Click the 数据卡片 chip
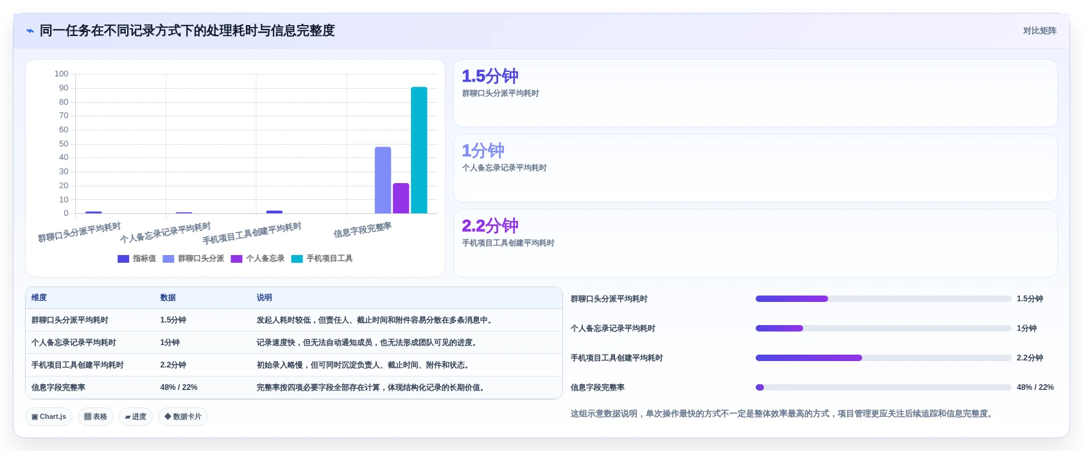 (183, 417)
